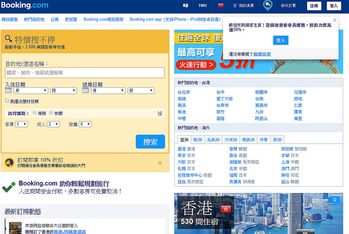349x234 pixels.
Task: Click the help icon in 出行類別 row
Action: (160, 114)
